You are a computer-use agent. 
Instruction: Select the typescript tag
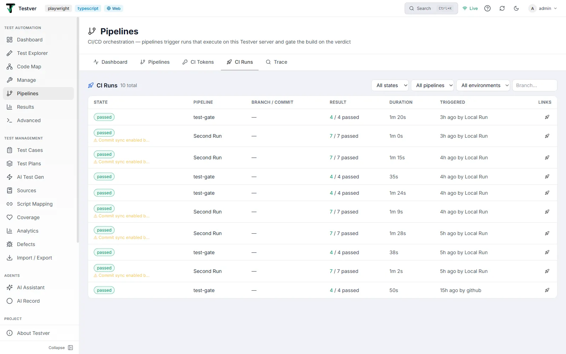pyautogui.click(x=88, y=8)
